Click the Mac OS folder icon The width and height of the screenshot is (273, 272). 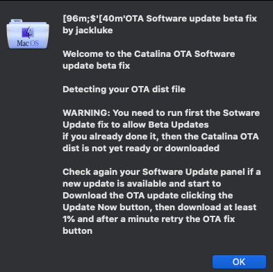28,34
